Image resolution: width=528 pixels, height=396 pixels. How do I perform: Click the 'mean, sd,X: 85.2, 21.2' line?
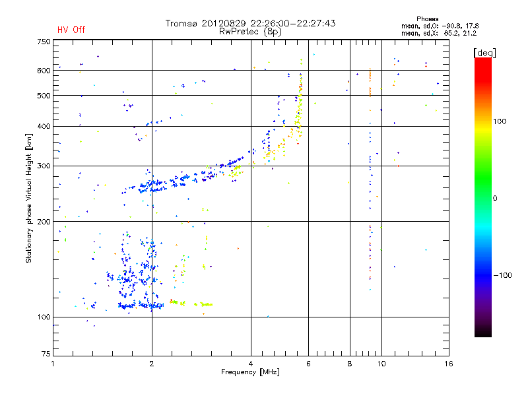click(x=439, y=33)
